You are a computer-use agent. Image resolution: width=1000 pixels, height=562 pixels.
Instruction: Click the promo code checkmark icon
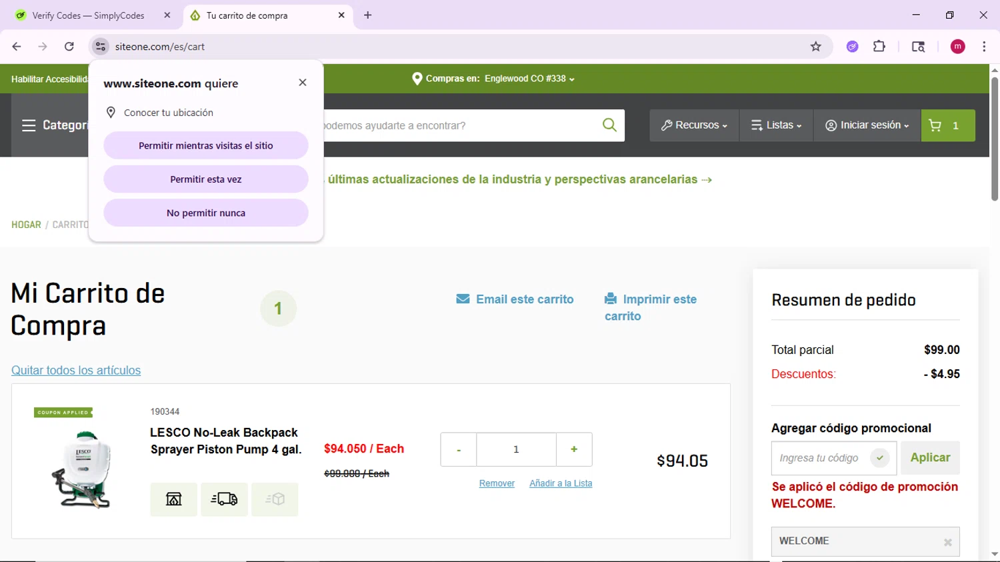[880, 458]
